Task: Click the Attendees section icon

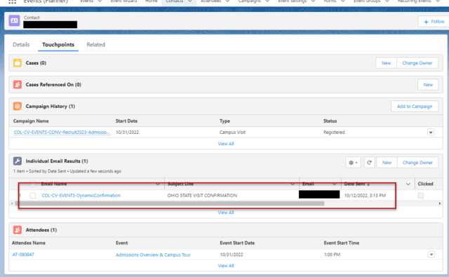Action: 17,230
